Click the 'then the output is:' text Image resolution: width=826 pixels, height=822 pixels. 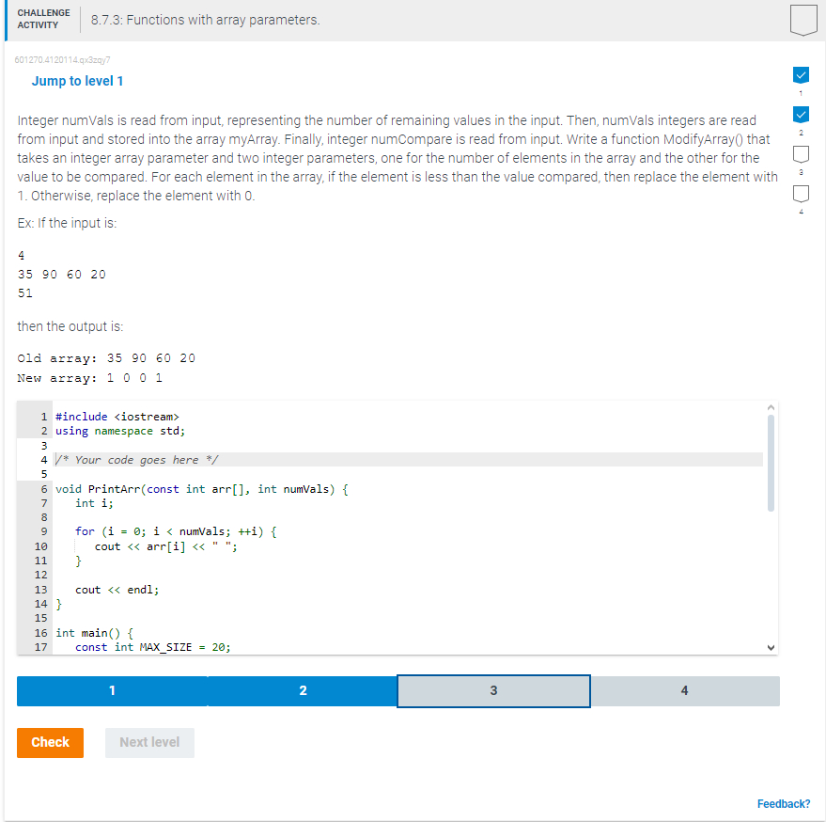tap(70, 326)
